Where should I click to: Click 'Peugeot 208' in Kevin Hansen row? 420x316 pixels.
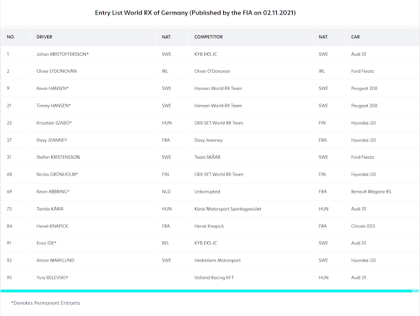click(x=364, y=89)
